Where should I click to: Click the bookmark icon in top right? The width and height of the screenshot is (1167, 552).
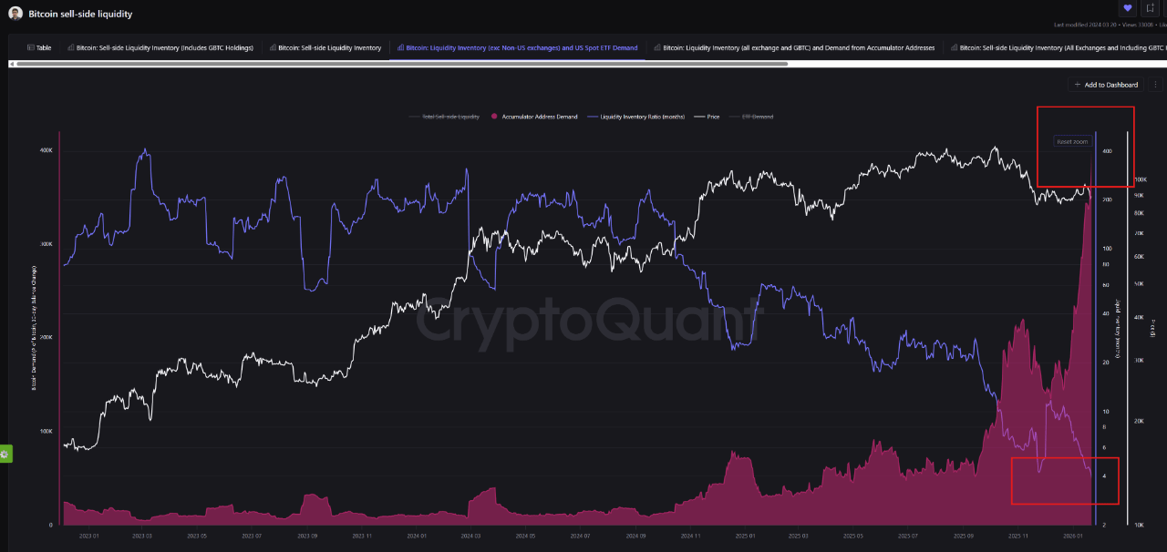pos(1149,8)
